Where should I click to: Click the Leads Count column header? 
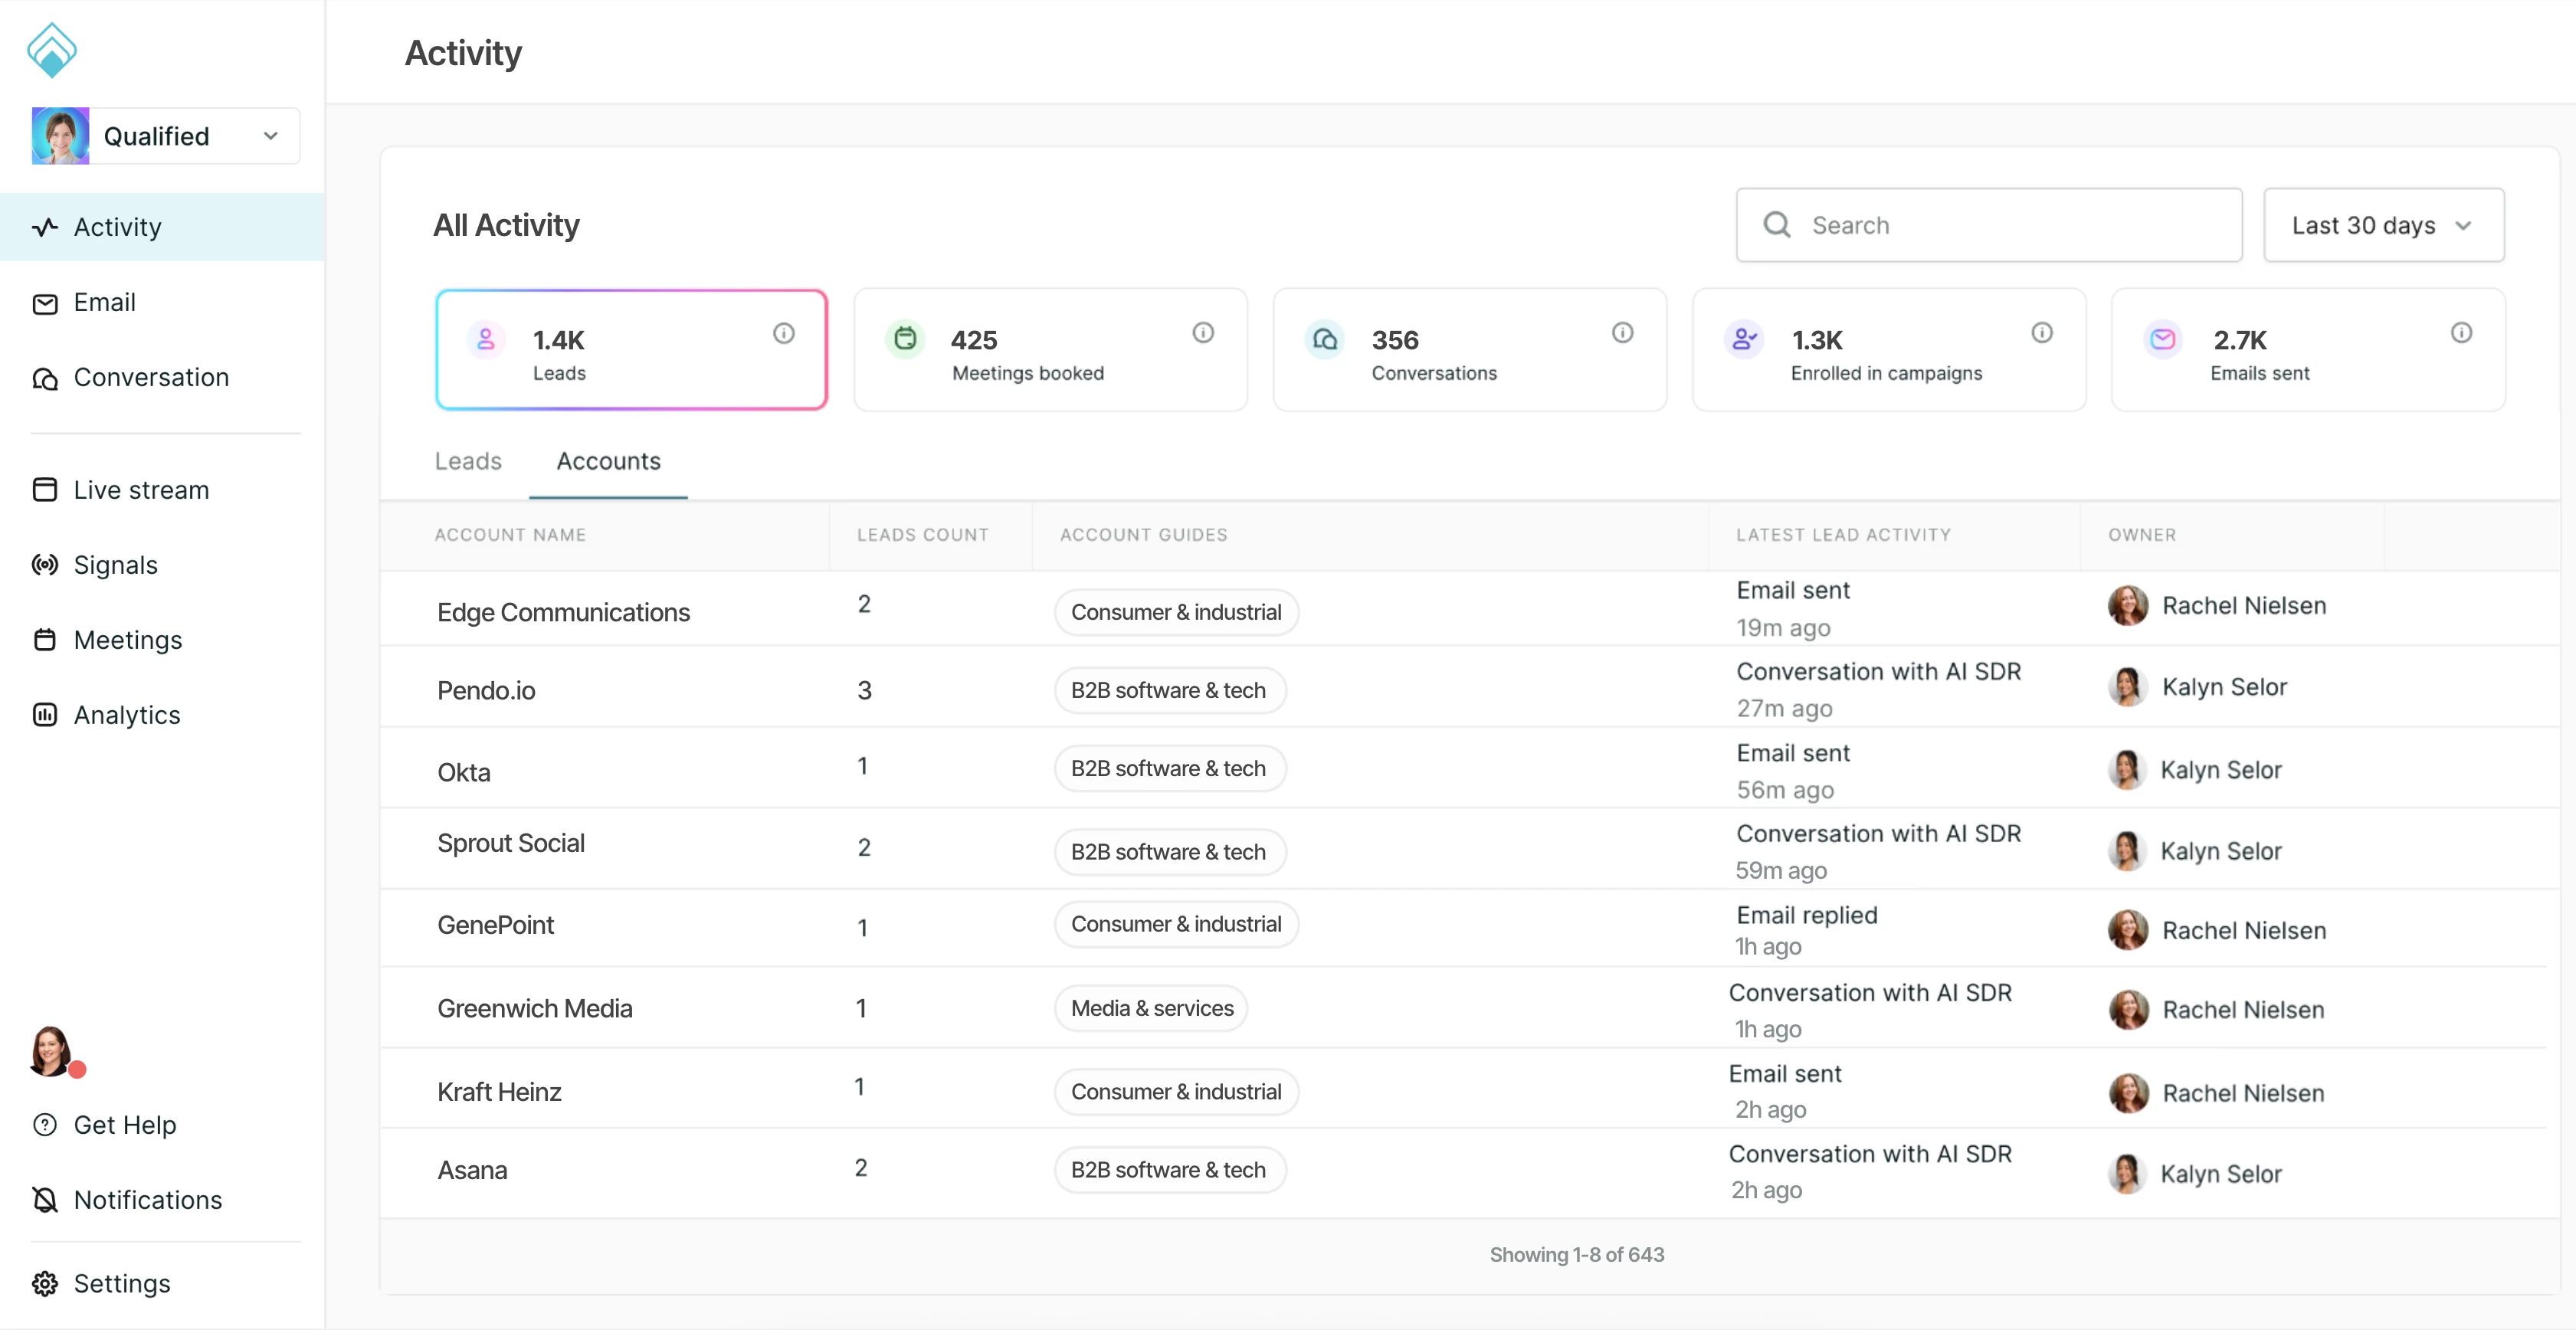point(922,535)
